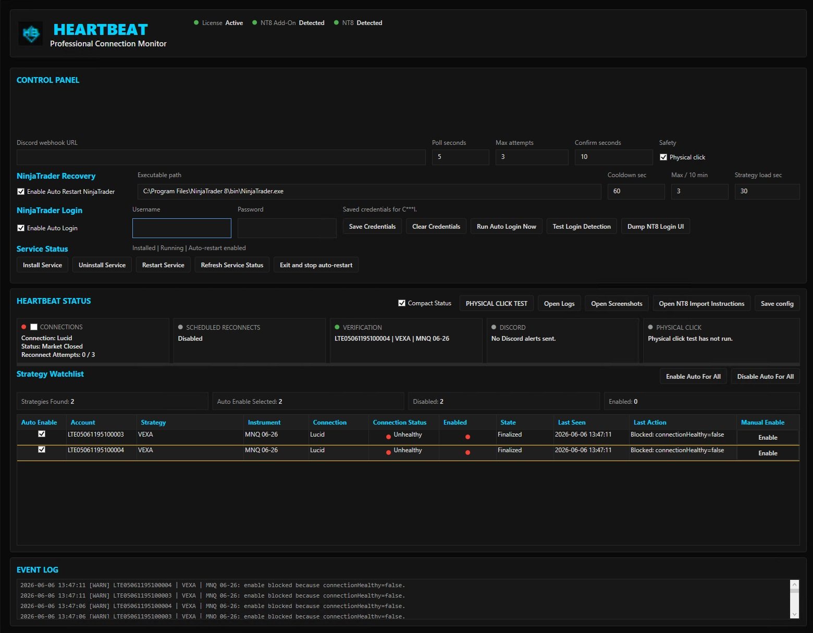
Task: Click Exit and stop auto-restart button
Action: [x=316, y=265]
